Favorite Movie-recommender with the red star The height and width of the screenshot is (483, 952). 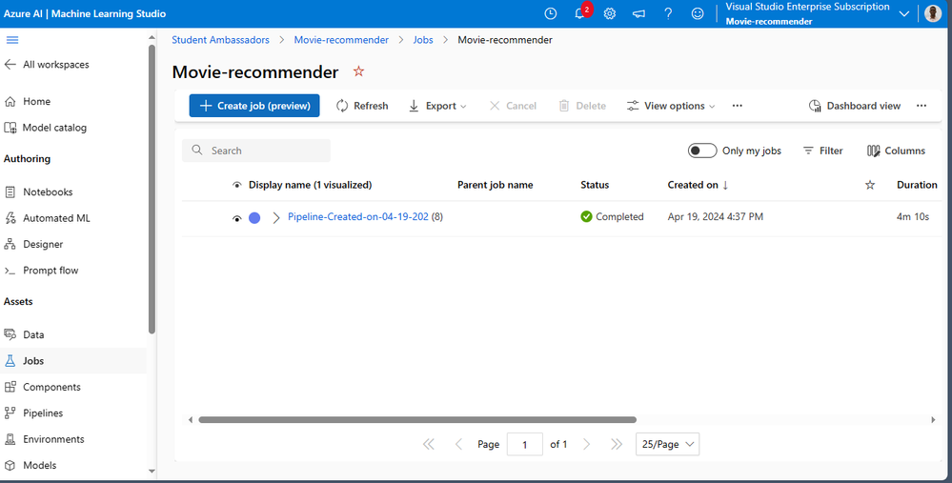point(358,71)
